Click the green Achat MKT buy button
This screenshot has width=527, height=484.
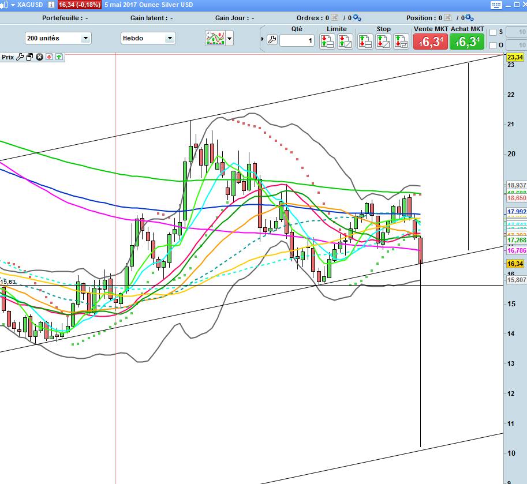[467, 42]
